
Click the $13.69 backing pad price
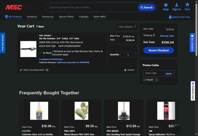tap(131, 126)
